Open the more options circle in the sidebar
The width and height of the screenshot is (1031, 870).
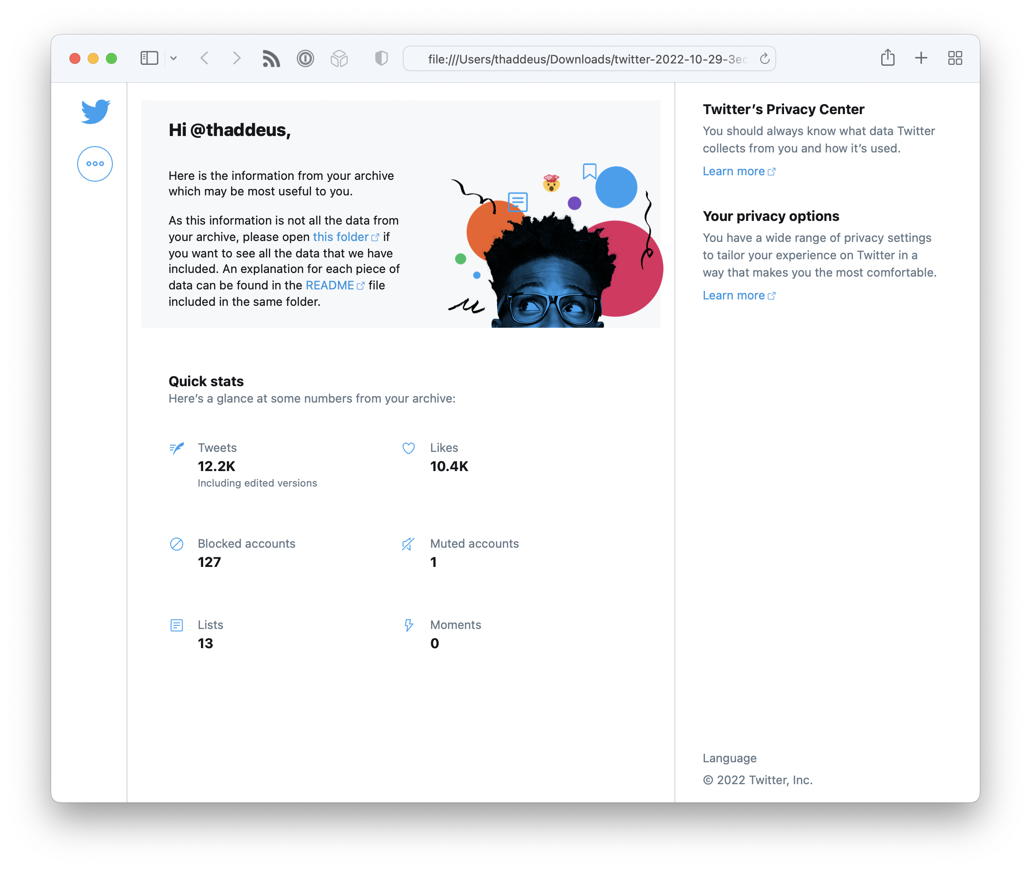click(95, 164)
